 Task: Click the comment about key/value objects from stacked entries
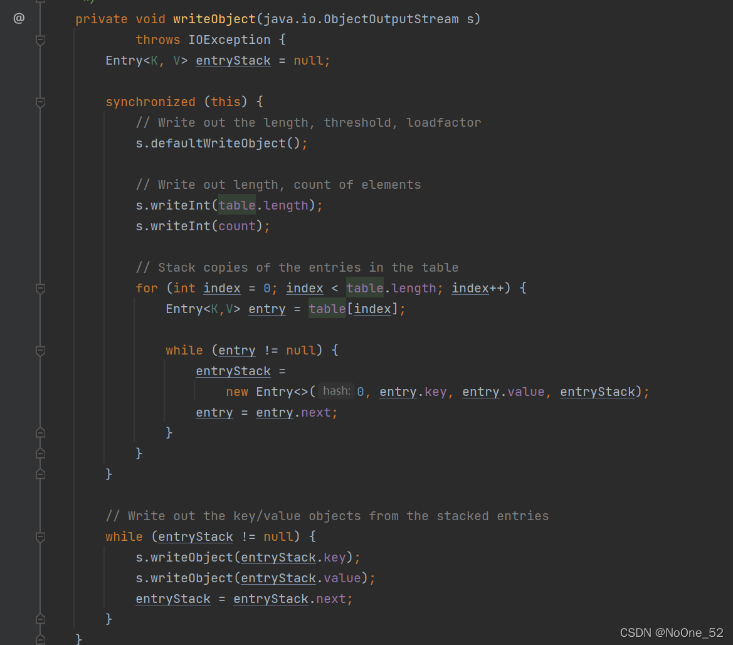[x=327, y=516]
